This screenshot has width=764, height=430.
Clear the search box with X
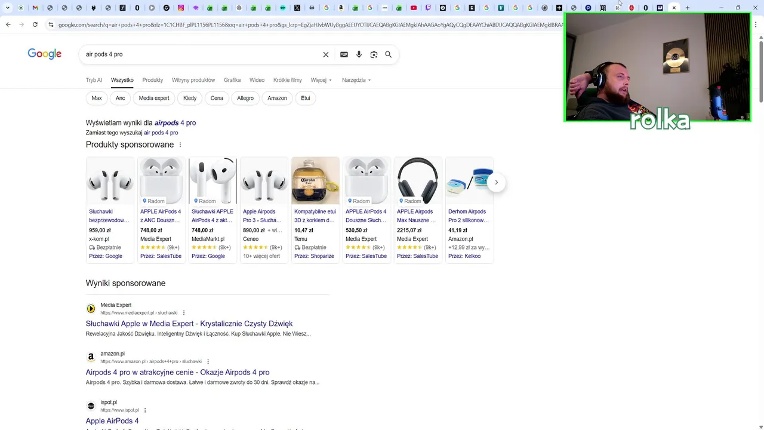(326, 54)
